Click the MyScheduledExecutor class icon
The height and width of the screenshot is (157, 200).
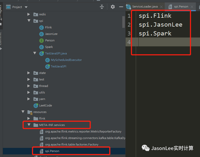48,60
